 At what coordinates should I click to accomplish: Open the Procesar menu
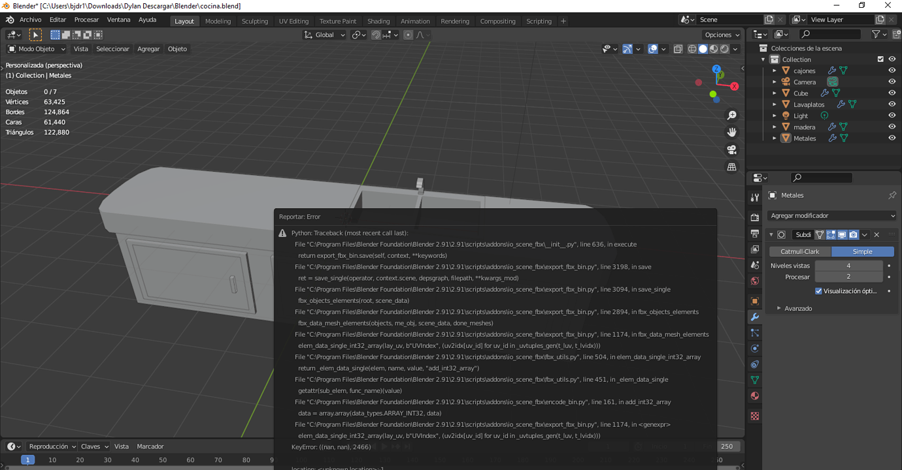86,20
